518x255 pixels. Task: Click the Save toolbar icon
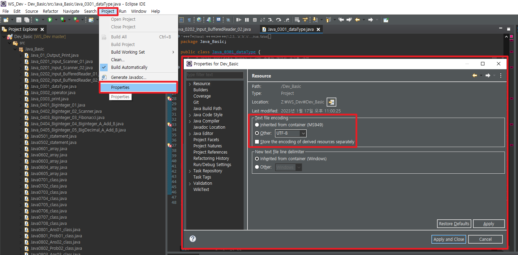coord(19,20)
